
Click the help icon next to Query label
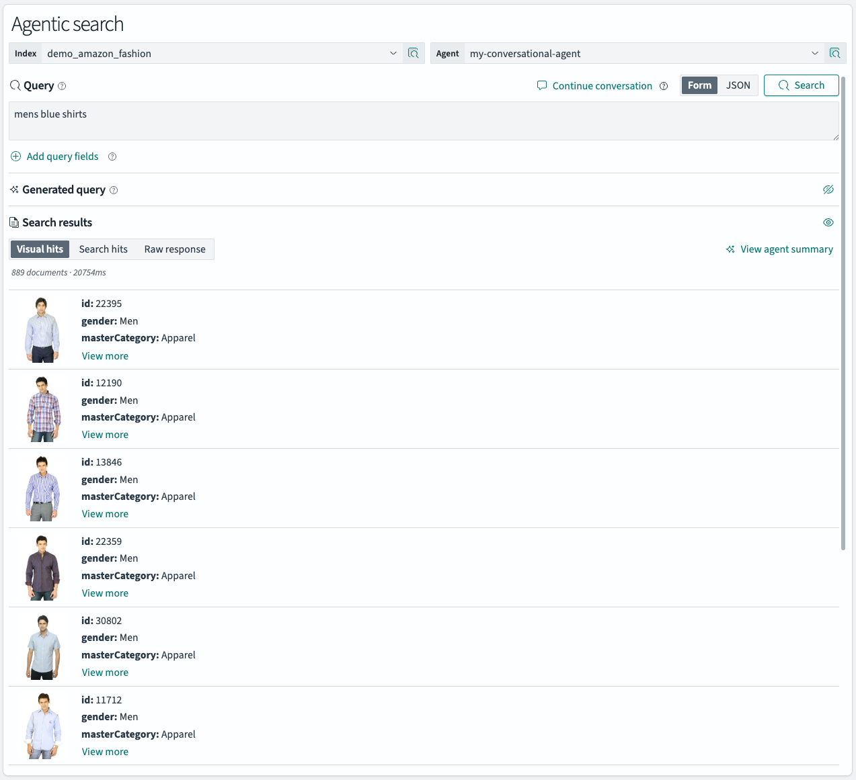[61, 86]
